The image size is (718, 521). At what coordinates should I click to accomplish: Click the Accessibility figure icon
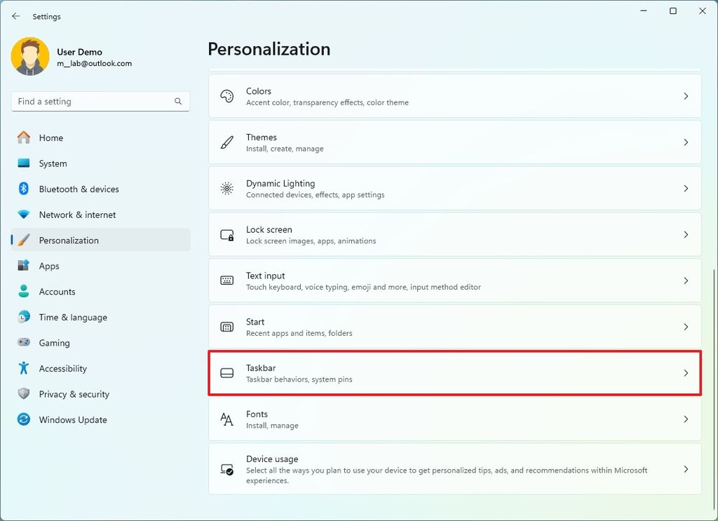(24, 368)
